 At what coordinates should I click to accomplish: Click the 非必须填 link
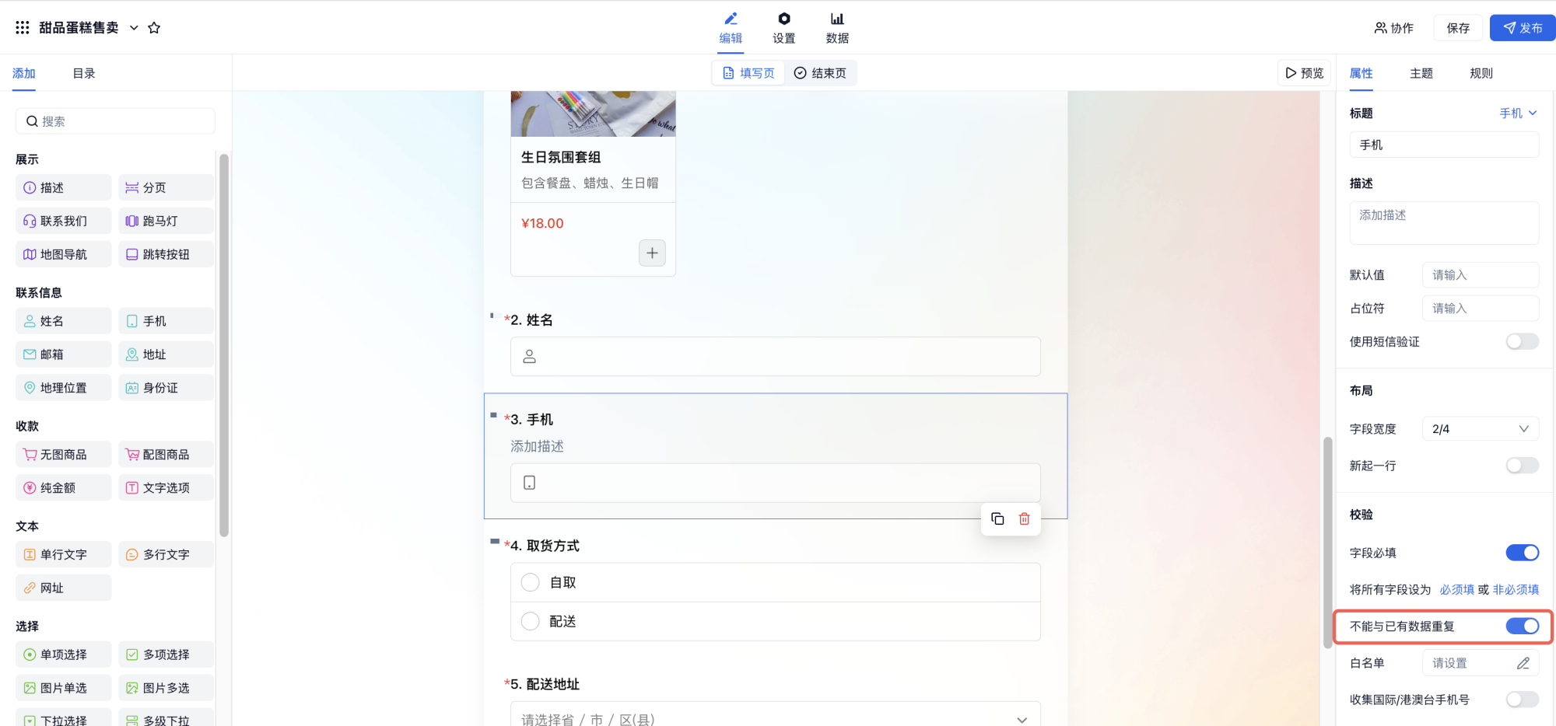pos(1516,589)
